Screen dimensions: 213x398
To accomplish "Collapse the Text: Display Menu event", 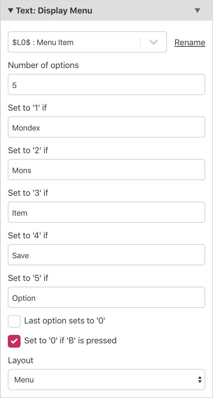I will tap(10, 11).
